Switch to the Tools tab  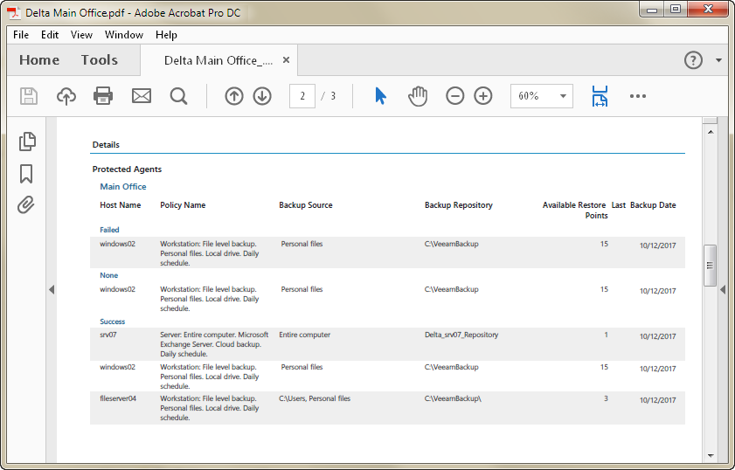[100, 60]
